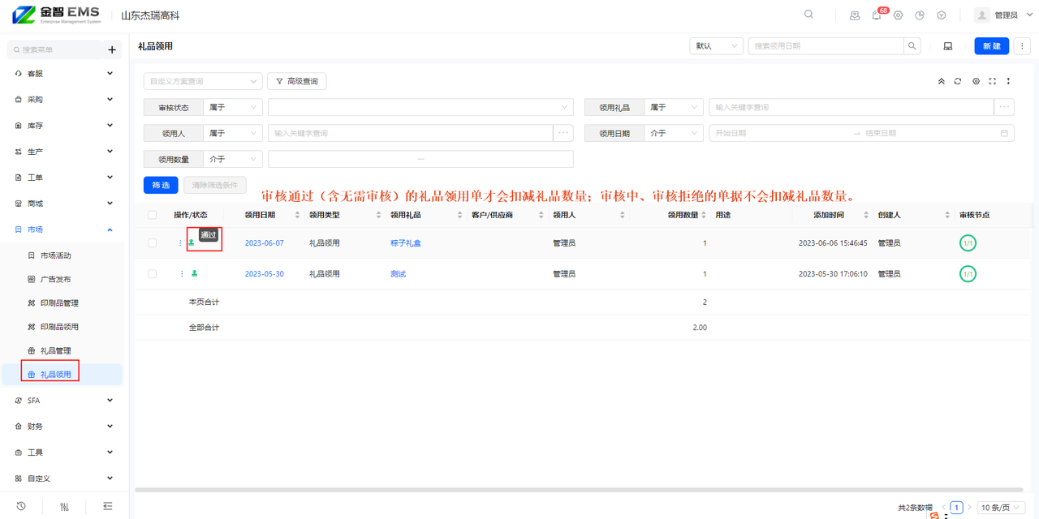Click the global search magnifier in header
1039x519 pixels.
pos(808,15)
